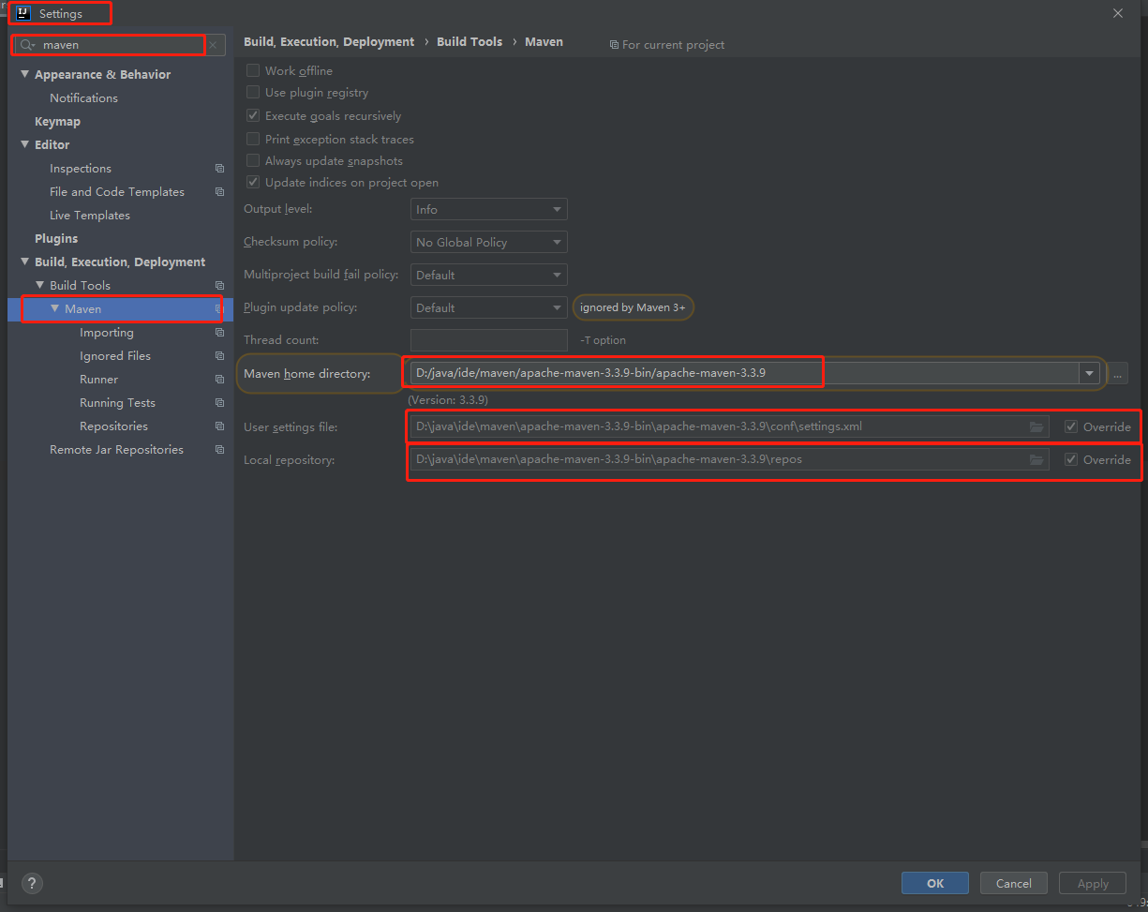Click the icon before 'For current project'
Viewport: 1148px width, 912px height.
(x=614, y=45)
